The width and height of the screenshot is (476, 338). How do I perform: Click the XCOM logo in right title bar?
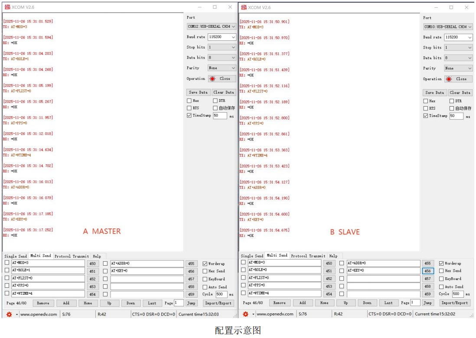pos(243,7)
